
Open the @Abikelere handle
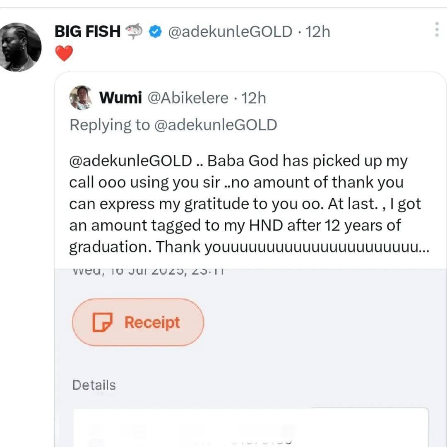point(187,98)
